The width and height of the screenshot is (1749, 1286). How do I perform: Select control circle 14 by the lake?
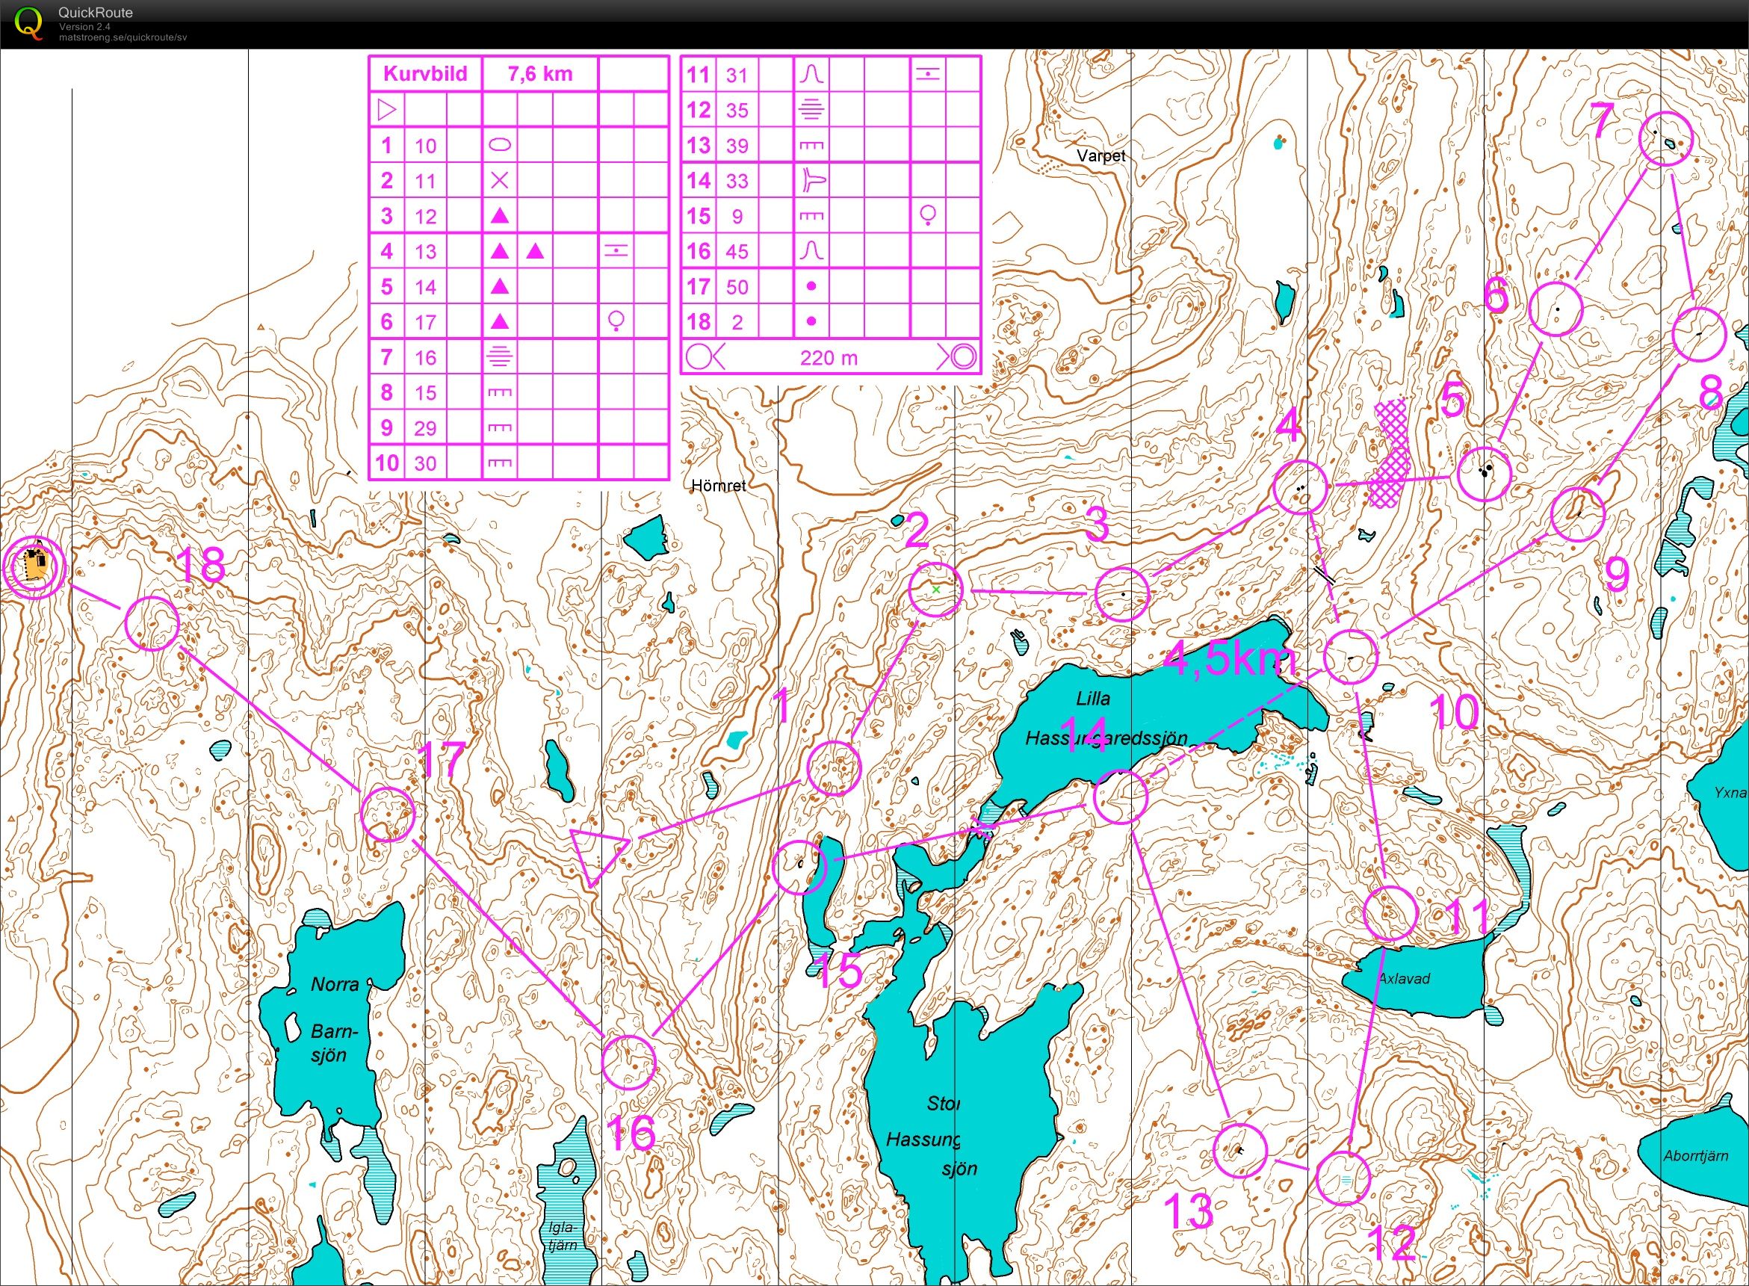(x=1120, y=797)
